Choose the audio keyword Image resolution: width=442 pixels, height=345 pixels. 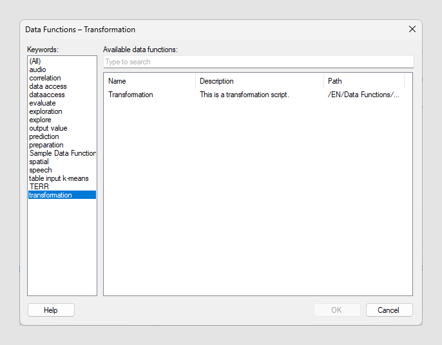click(x=37, y=70)
